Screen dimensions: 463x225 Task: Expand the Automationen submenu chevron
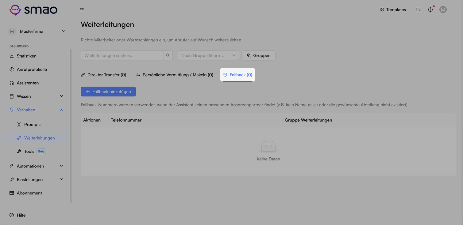click(x=61, y=166)
